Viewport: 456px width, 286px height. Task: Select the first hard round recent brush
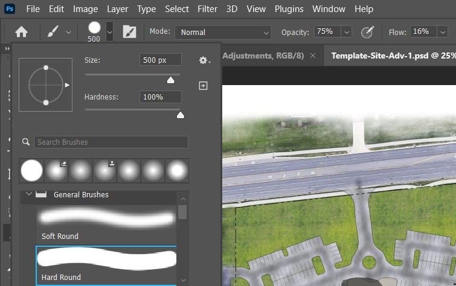[31, 171]
